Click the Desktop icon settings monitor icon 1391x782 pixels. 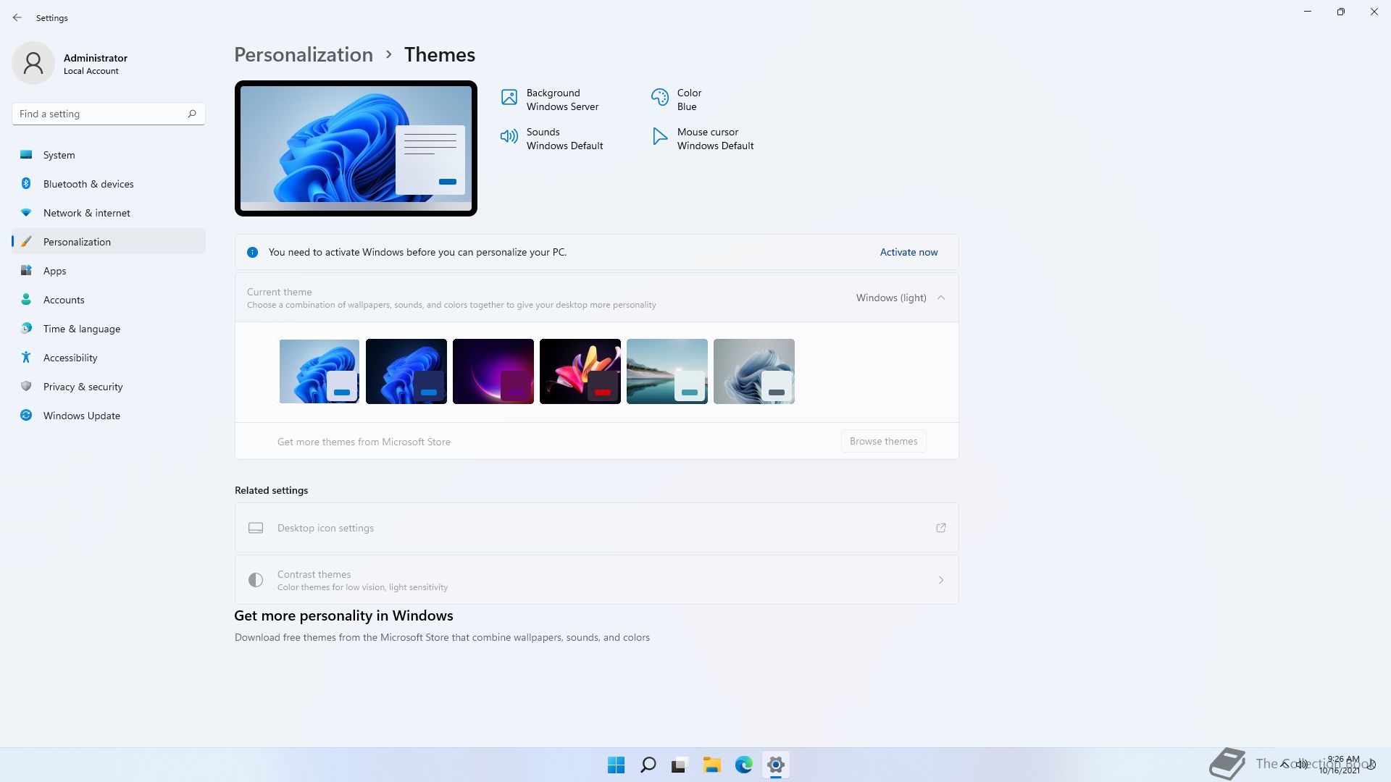pyautogui.click(x=256, y=528)
